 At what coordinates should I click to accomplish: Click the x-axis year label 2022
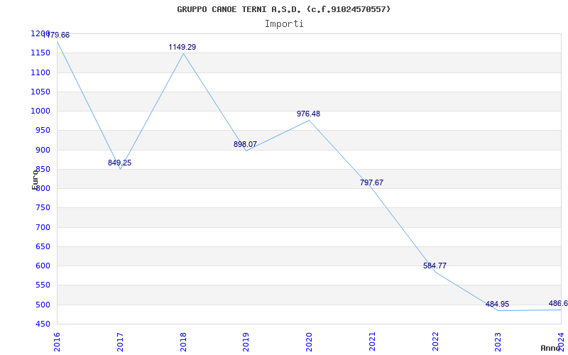pos(435,342)
